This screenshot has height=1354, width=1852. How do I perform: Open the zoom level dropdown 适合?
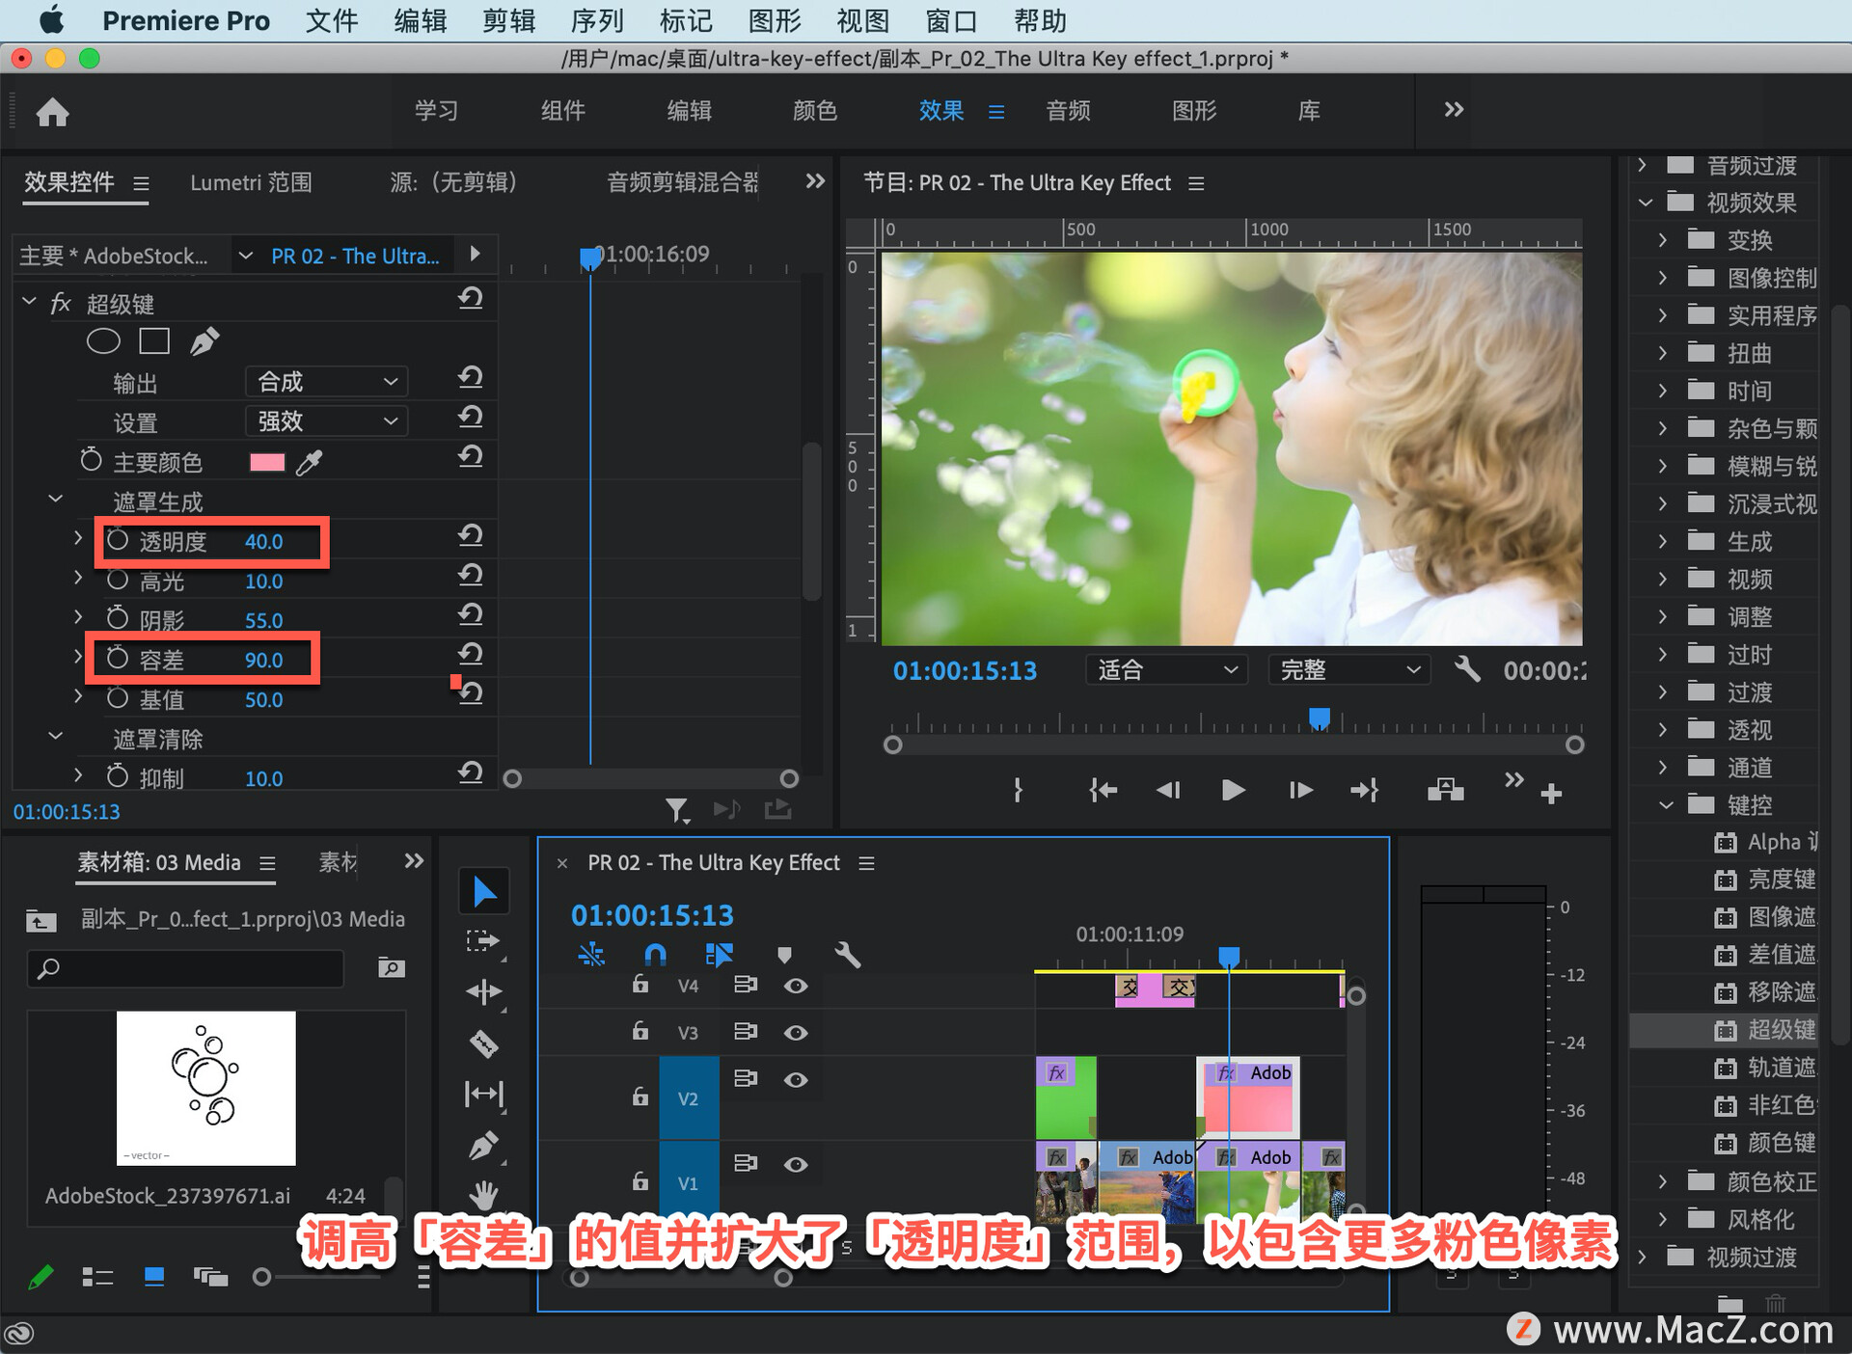click(1166, 669)
